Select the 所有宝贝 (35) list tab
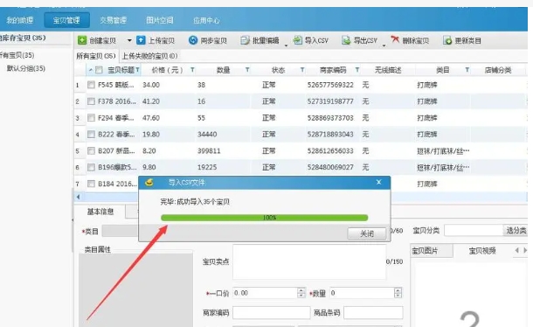The image size is (533, 327). [96, 56]
